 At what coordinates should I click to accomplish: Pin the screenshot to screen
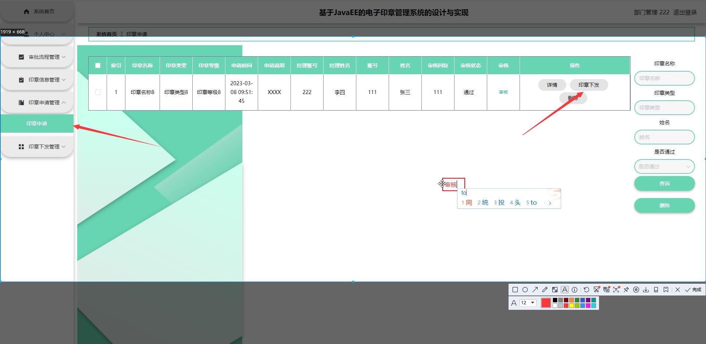(x=626, y=290)
